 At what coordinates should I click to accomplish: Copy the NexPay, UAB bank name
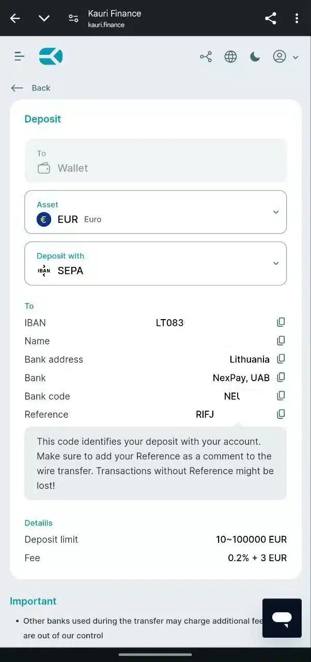[281, 378]
